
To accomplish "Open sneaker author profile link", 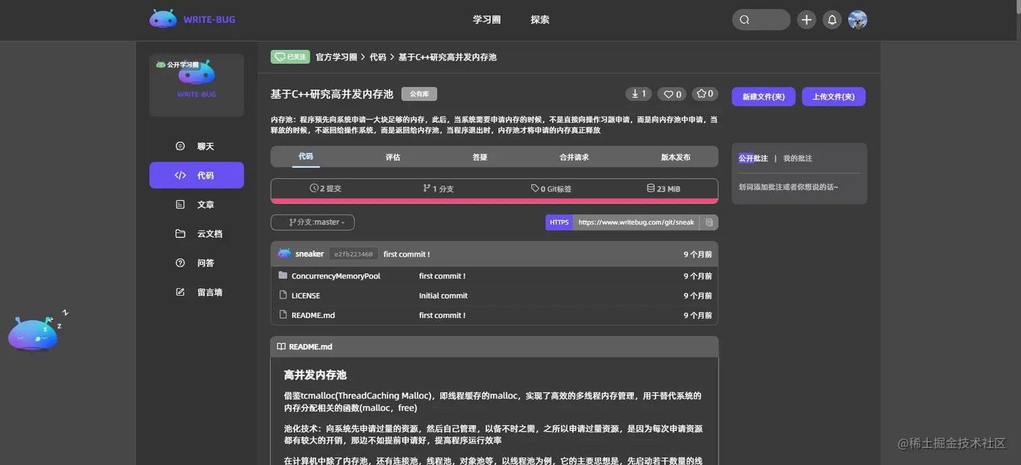I will [x=309, y=254].
